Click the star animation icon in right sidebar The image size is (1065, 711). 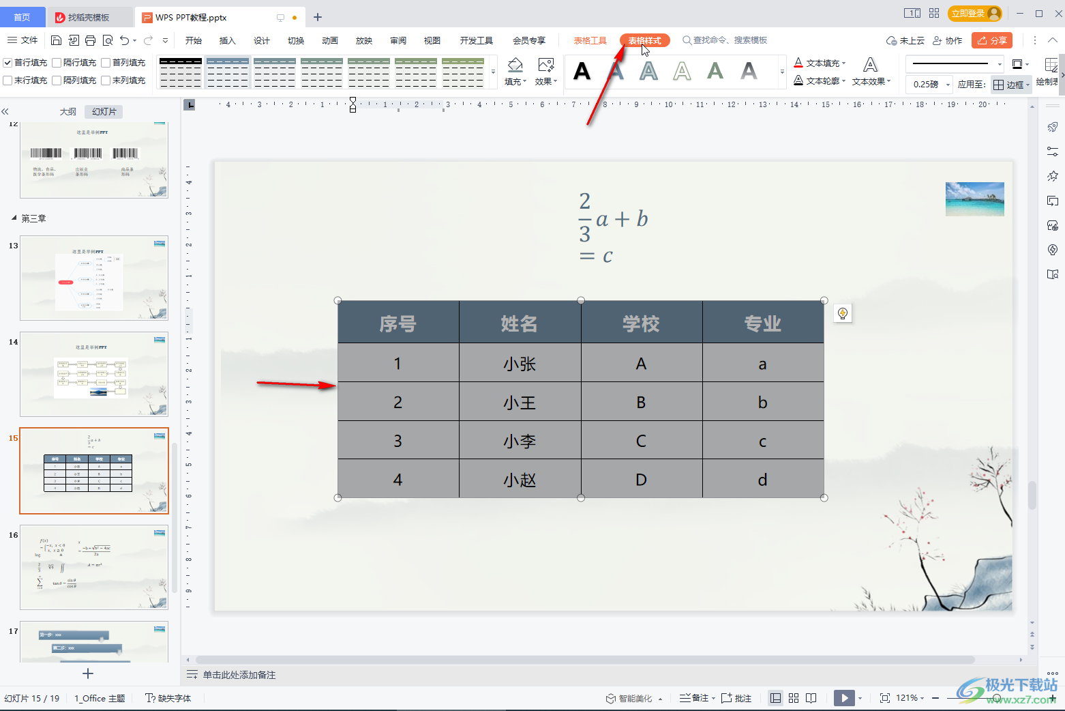[1053, 176]
